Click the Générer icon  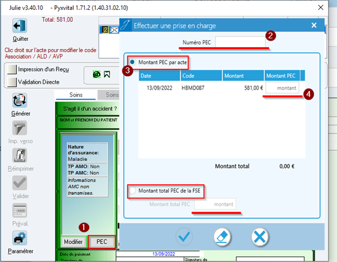click(19, 100)
